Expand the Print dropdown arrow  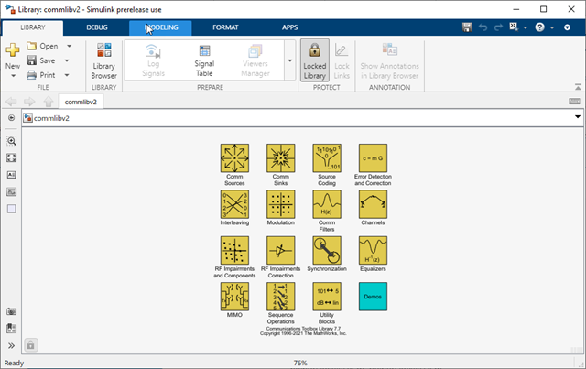(67, 75)
